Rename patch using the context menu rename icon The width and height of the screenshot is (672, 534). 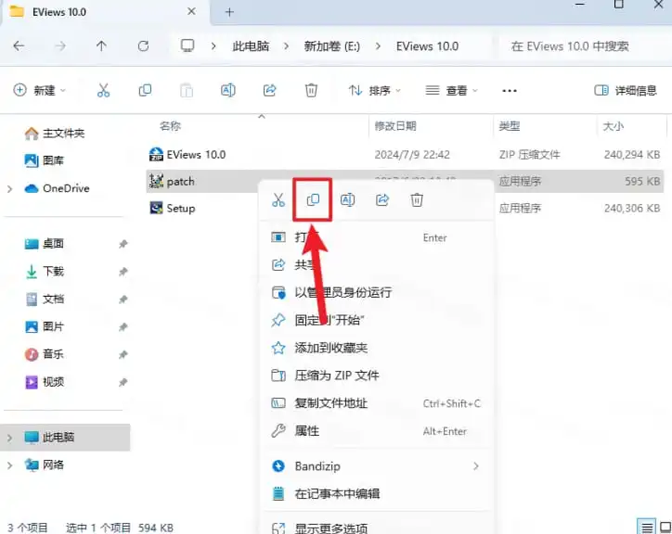347,199
